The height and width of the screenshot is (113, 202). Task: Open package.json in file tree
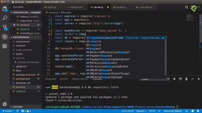pos(23,79)
